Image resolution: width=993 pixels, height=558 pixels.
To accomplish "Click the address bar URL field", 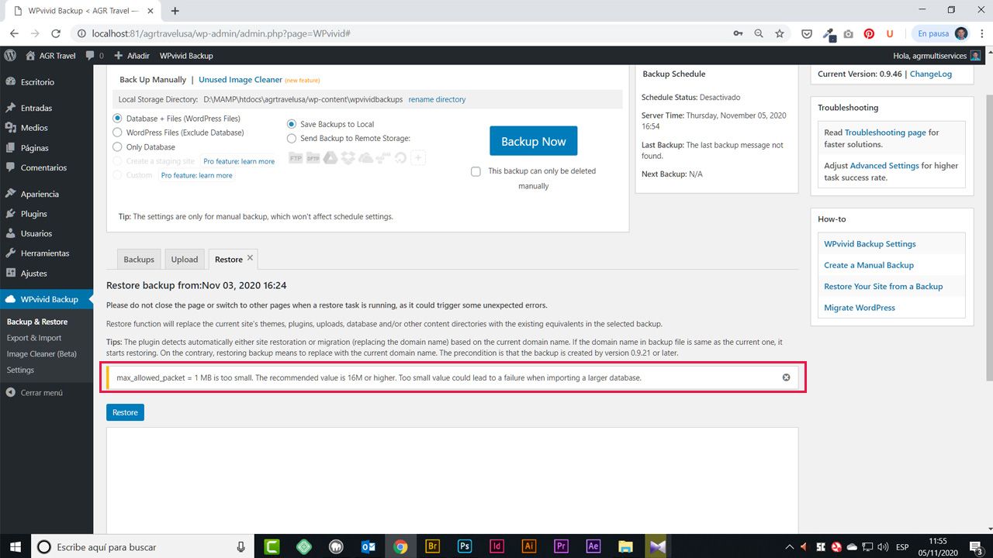I will (x=400, y=34).
